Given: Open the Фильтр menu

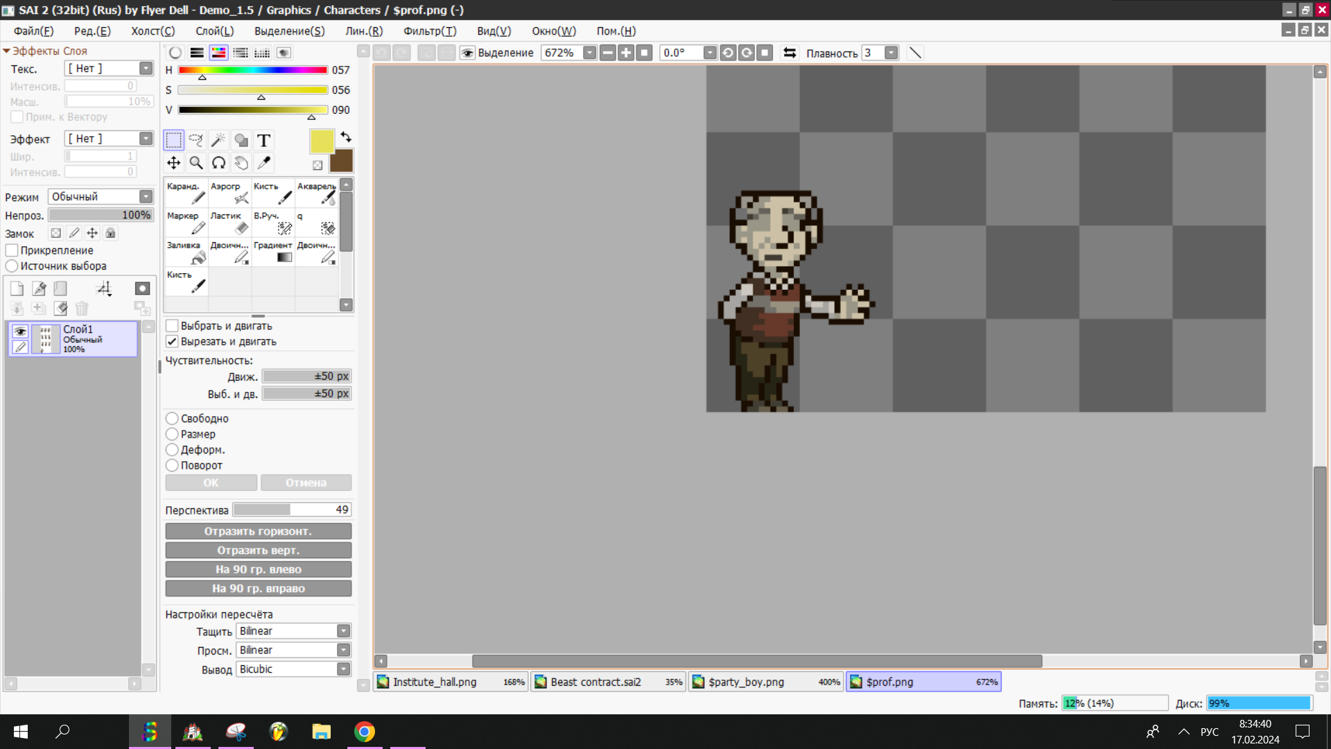Looking at the screenshot, I should pyautogui.click(x=429, y=31).
